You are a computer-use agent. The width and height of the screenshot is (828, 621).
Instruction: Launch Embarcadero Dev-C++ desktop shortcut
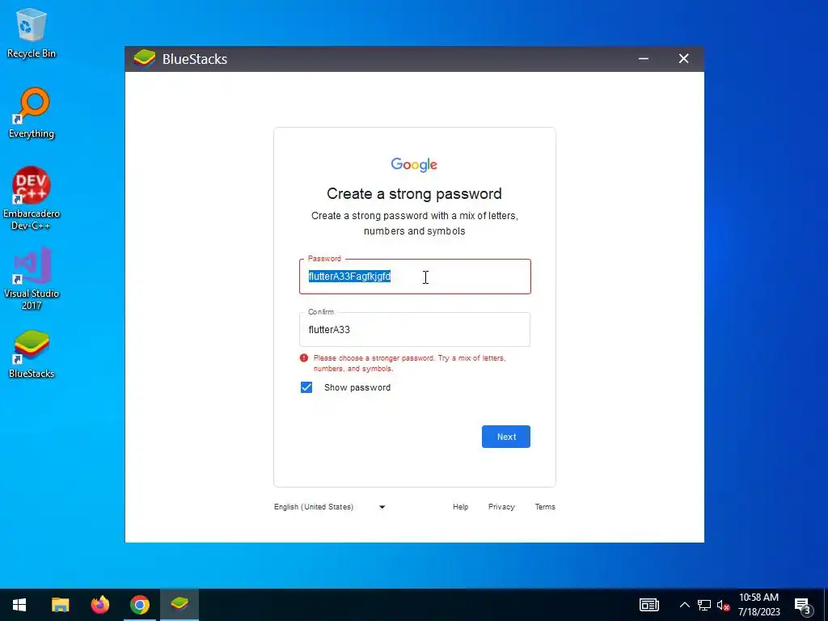pos(32,199)
